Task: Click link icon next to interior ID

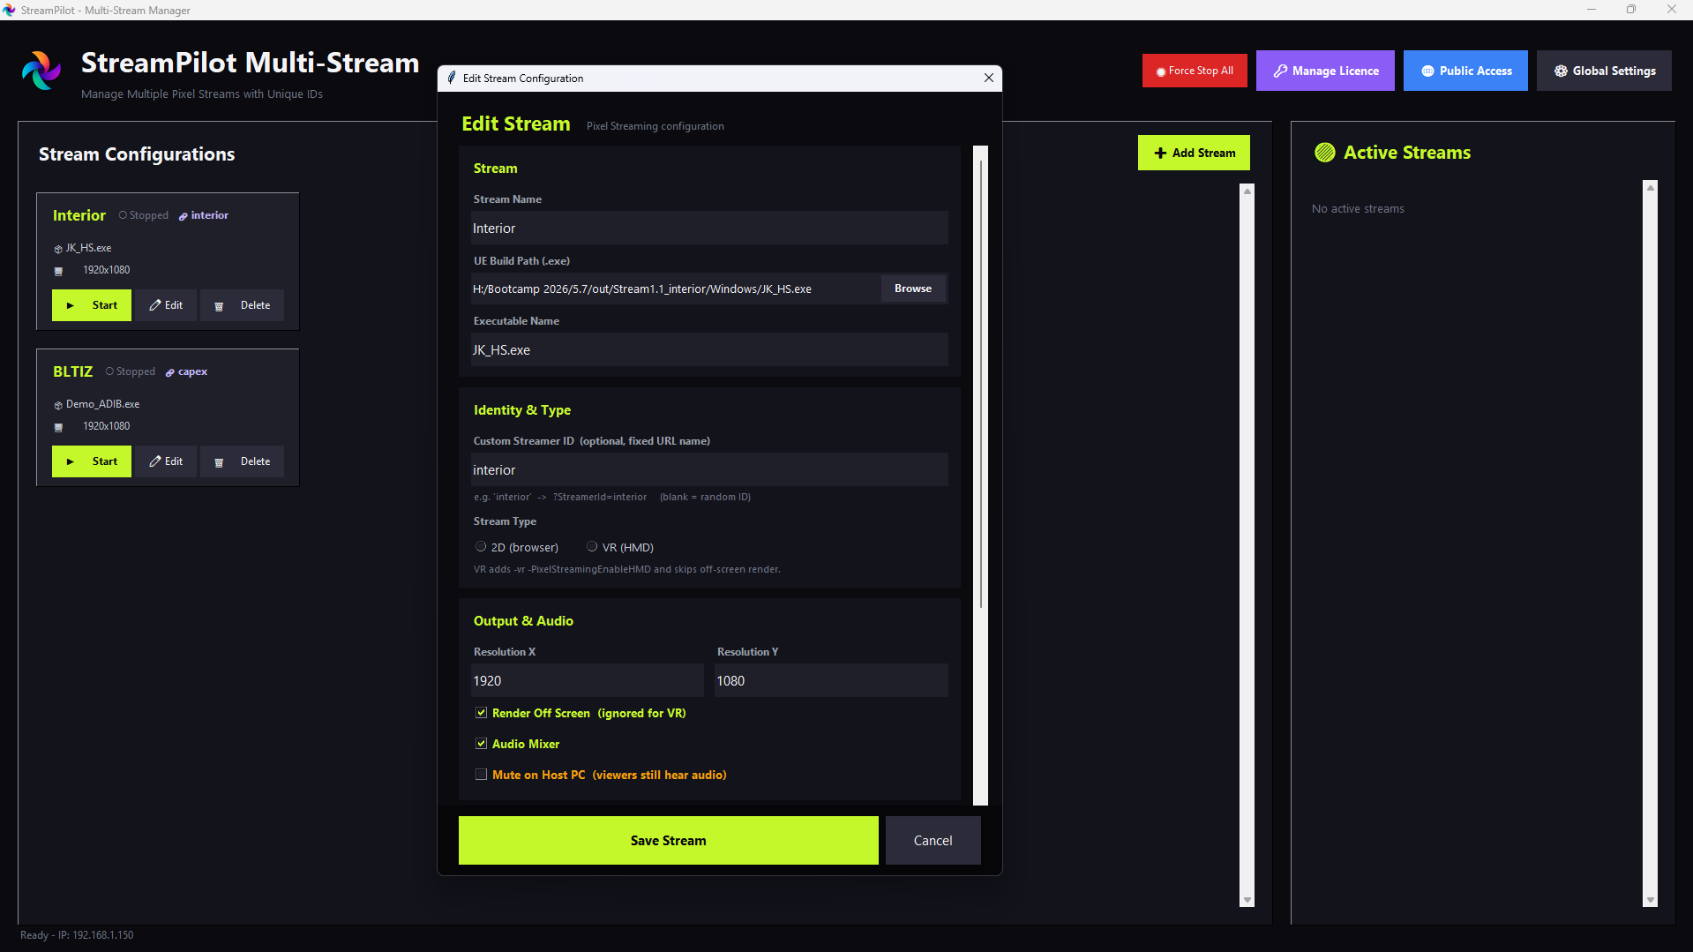Action: tap(184, 216)
